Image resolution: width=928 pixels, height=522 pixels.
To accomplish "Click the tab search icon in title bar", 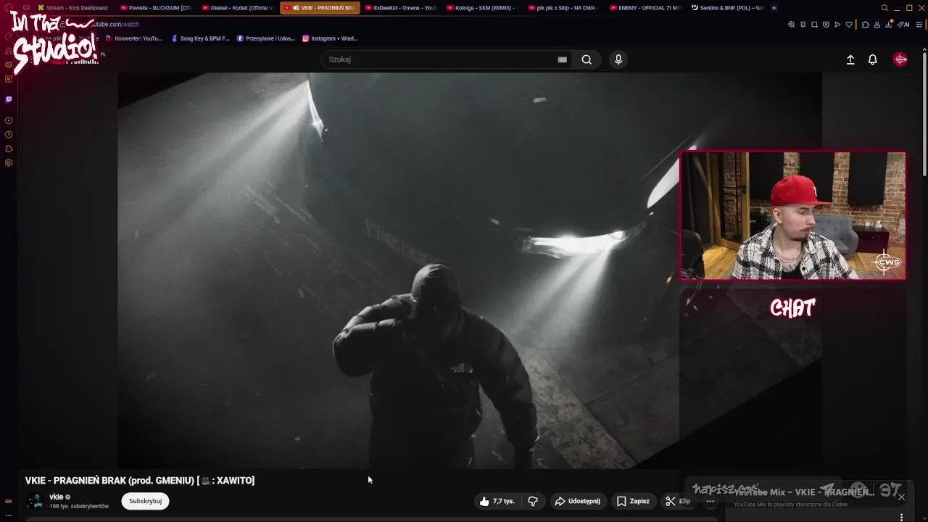I will pyautogui.click(x=884, y=8).
